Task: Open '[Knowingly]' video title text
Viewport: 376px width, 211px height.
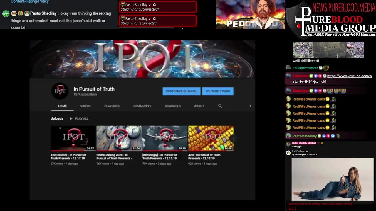Action: coord(160,156)
